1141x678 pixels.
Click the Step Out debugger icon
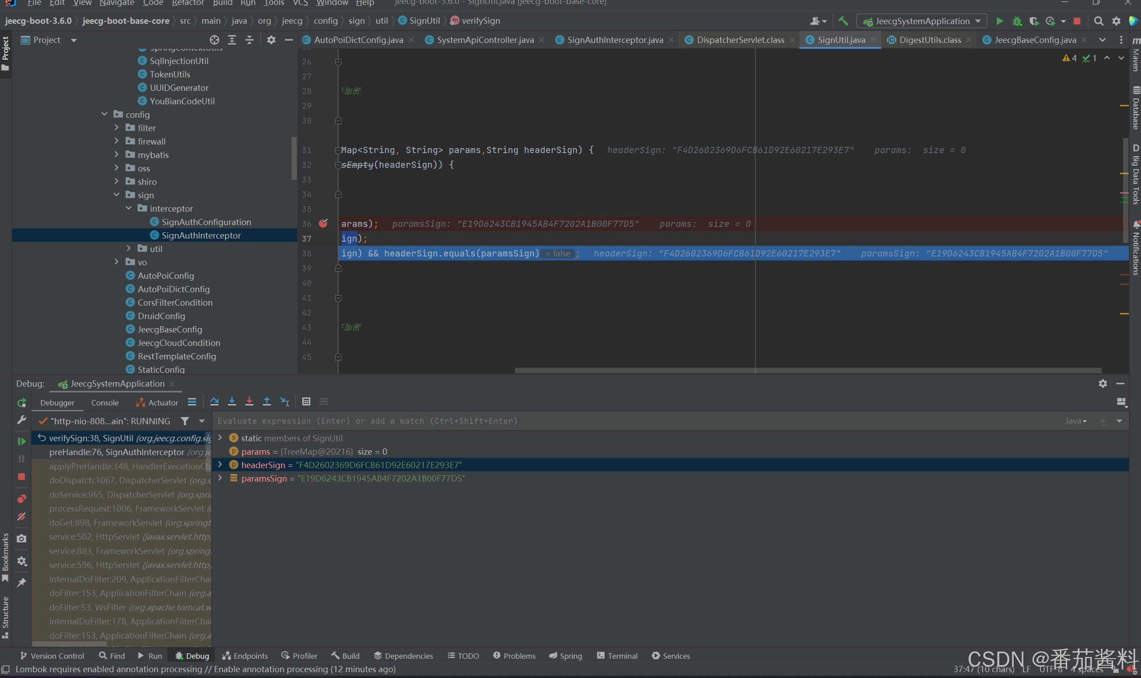click(x=266, y=401)
